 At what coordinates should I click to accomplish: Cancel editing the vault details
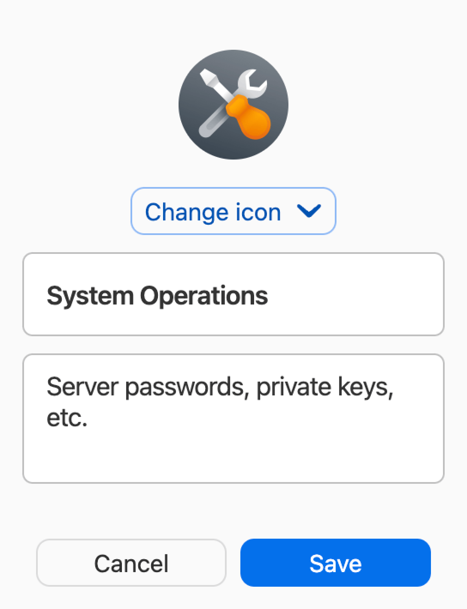pos(131,563)
